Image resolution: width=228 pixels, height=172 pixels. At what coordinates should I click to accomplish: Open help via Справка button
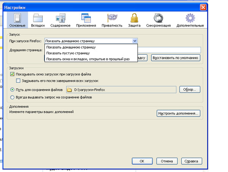pos(192,161)
